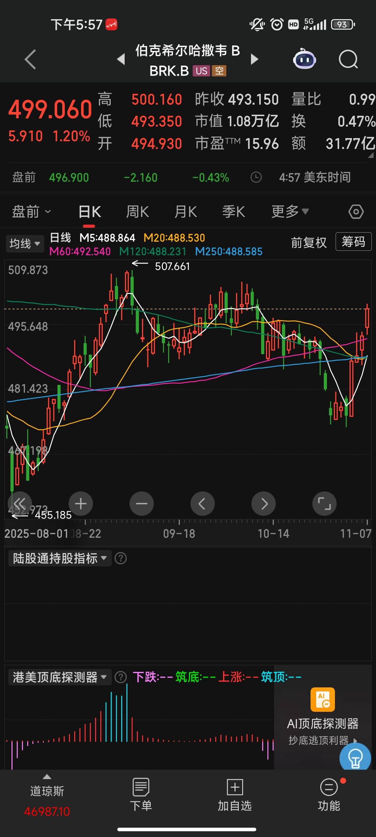Open the AI robot assistant icon
The height and width of the screenshot is (837, 376).
[x=304, y=59]
